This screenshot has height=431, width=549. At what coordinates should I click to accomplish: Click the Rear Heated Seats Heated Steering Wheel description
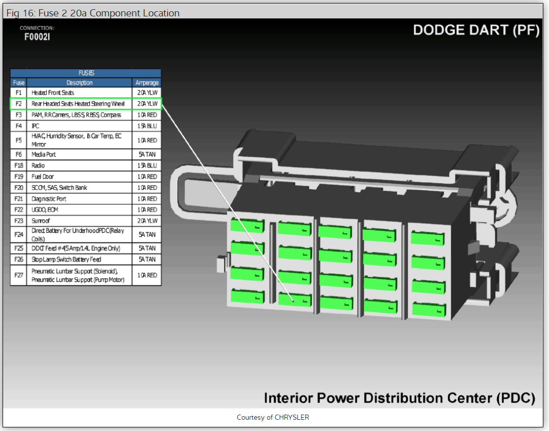tap(78, 104)
